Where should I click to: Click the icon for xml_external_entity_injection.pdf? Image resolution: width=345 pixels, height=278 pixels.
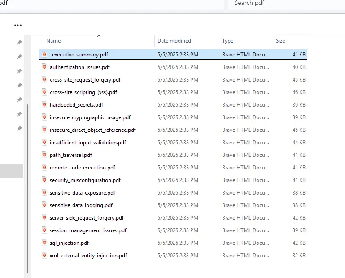tap(44, 255)
